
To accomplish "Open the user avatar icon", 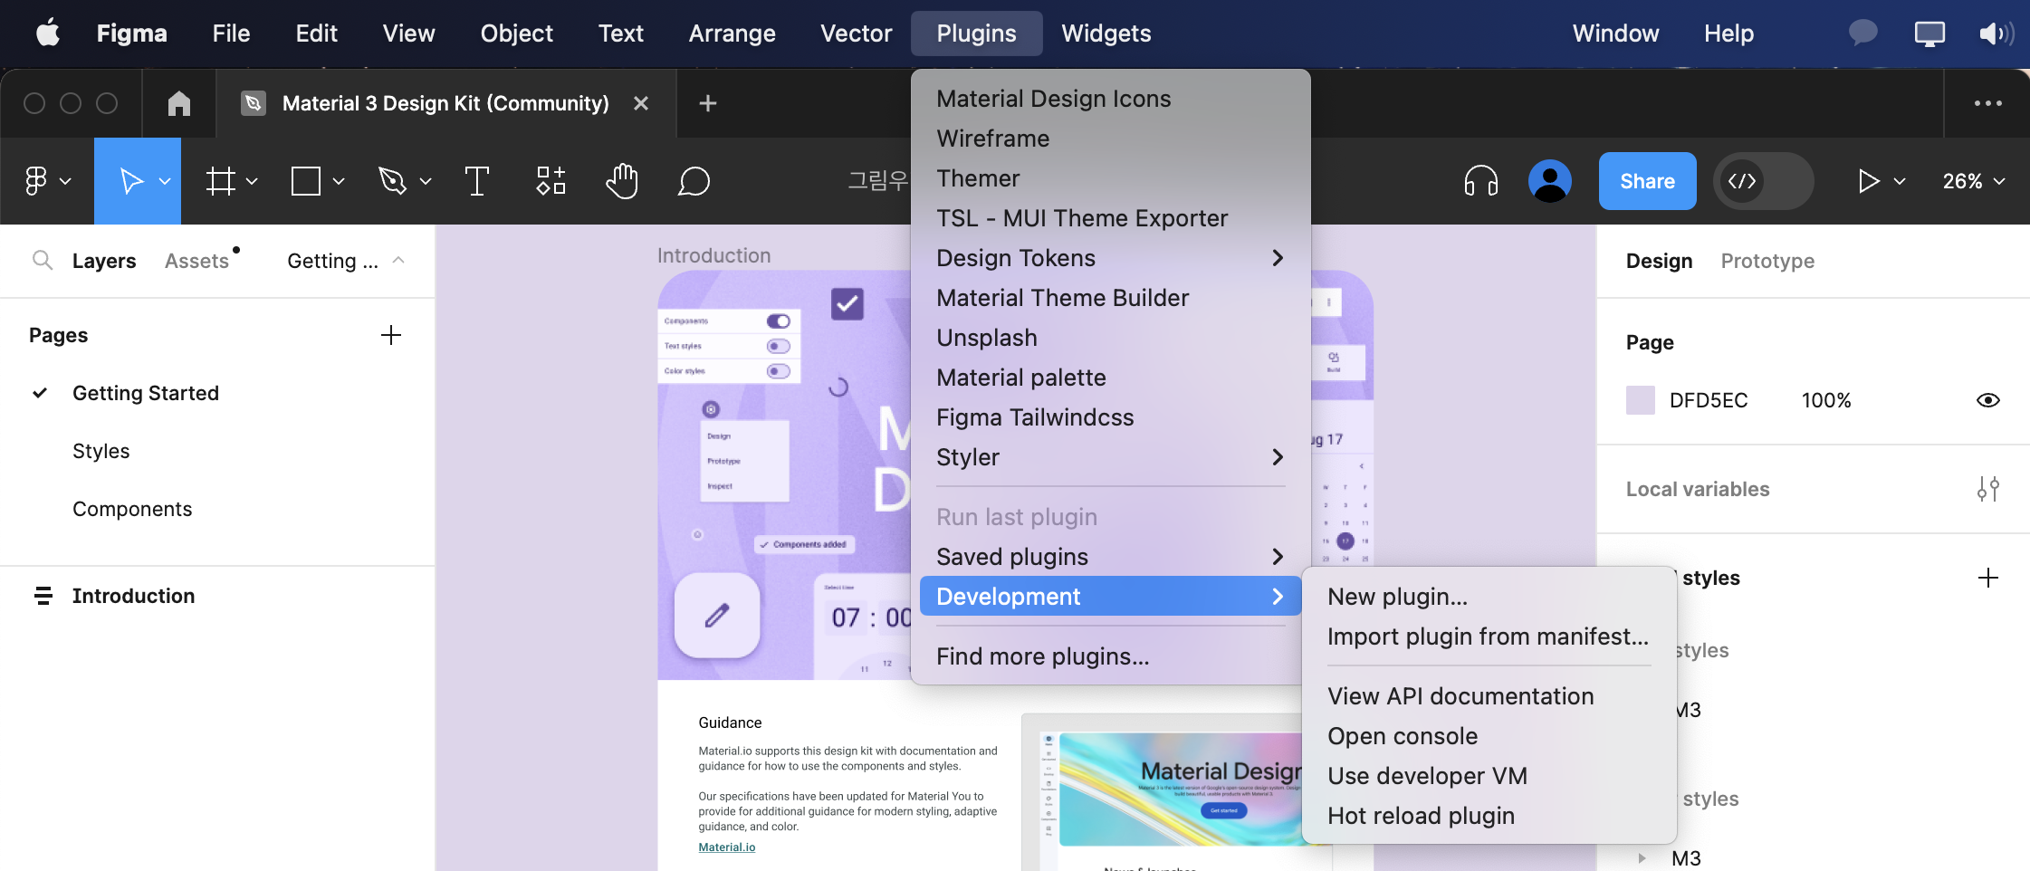I will [1550, 181].
